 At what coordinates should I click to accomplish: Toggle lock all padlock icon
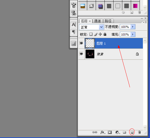coord(105,34)
